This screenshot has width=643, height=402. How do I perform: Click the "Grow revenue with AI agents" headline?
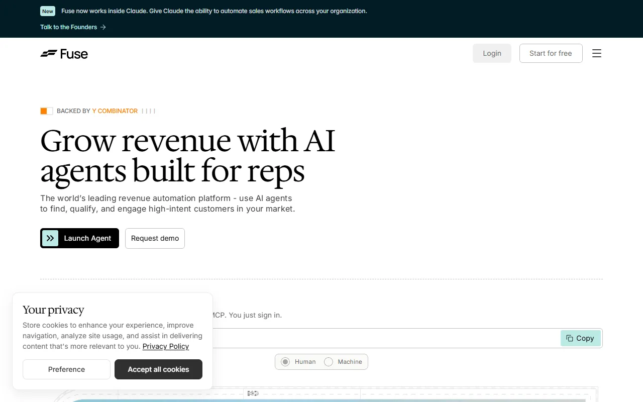187,155
